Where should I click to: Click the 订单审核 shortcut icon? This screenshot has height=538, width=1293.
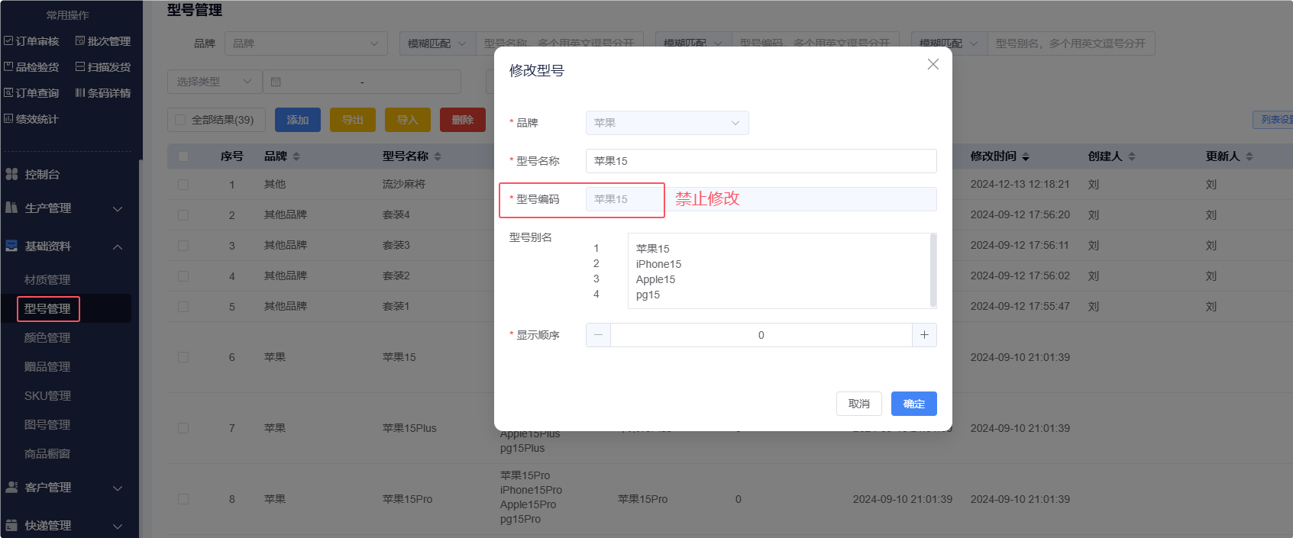point(8,41)
